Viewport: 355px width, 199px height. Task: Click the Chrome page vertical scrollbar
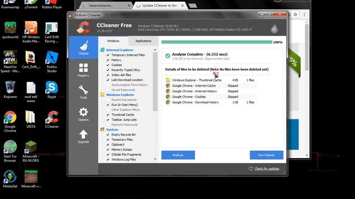point(307,48)
